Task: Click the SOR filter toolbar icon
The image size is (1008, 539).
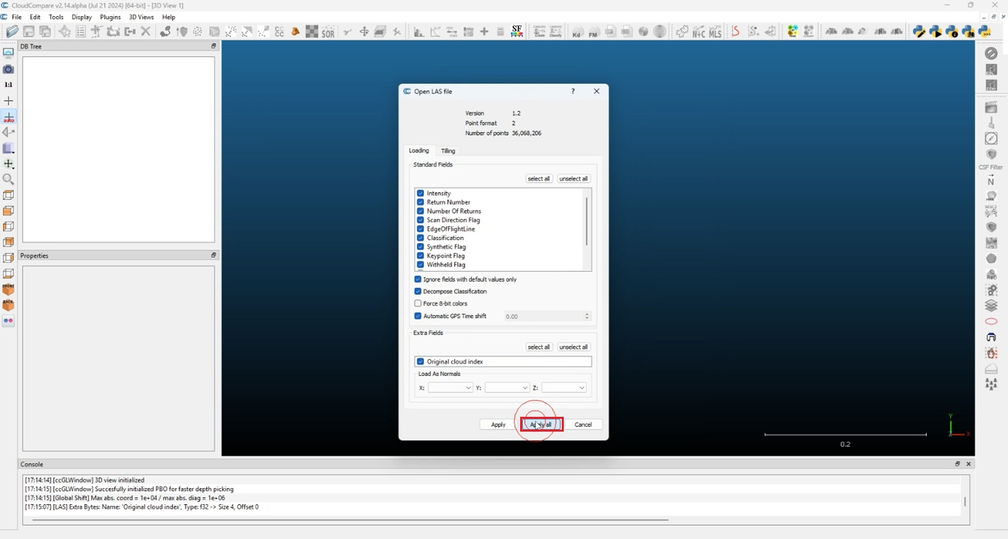Action: point(328,32)
